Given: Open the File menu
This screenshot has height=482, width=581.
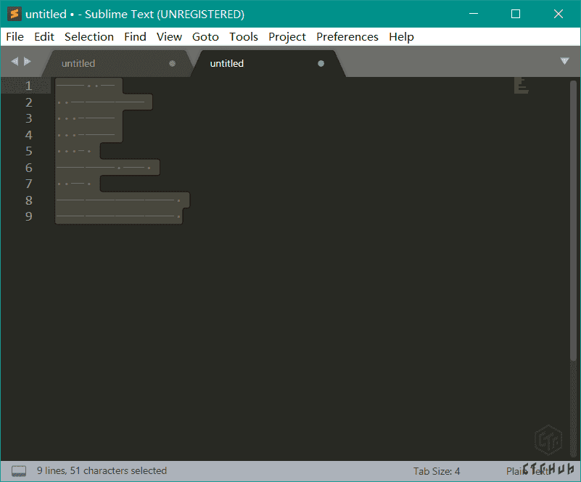Looking at the screenshot, I should [x=15, y=36].
